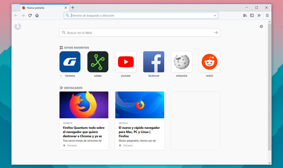Click the GENBETA source label
Image resolution: width=283 pixels, height=168 pixels.
67,123
